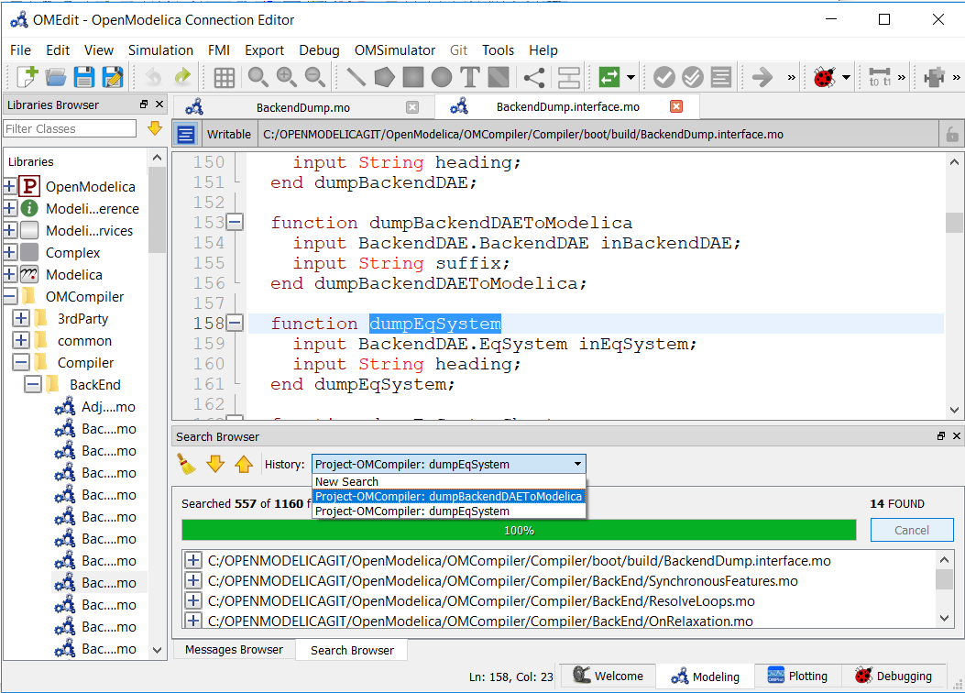Click the Filter Classes input field
The image size is (965, 693).
70,128
